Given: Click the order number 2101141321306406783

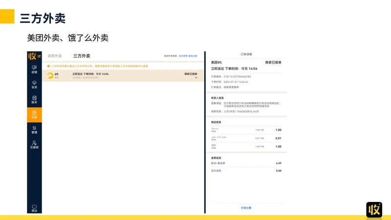Looking at the screenshot, I should [237, 77].
